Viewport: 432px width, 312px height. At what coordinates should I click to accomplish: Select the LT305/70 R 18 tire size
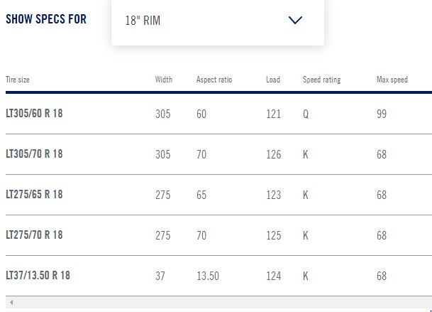click(x=34, y=154)
